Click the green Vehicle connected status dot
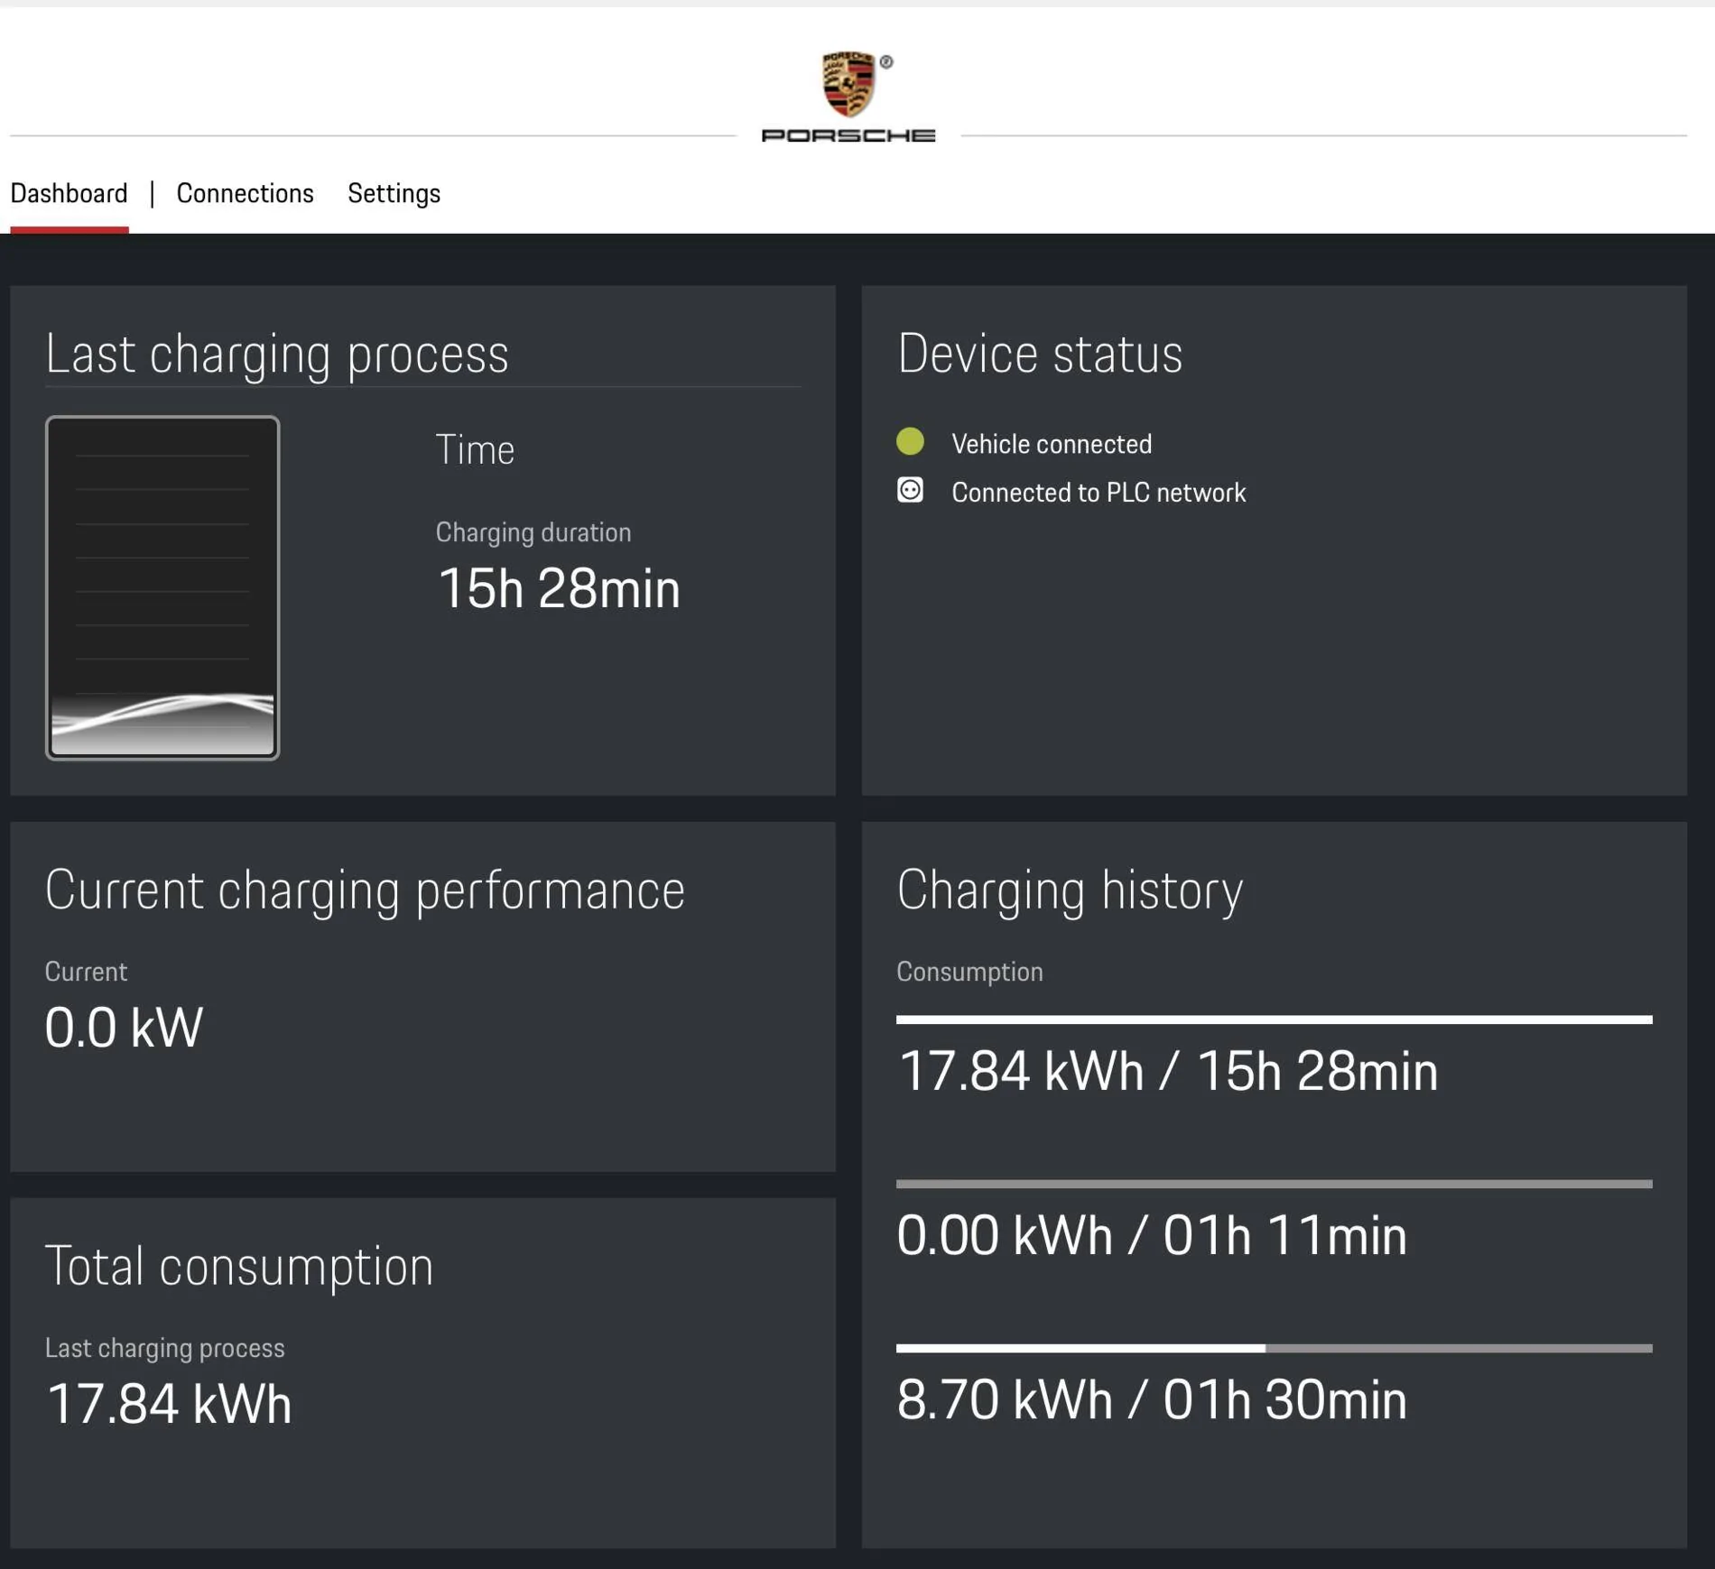Viewport: 1715px width, 1569px height. point(910,441)
